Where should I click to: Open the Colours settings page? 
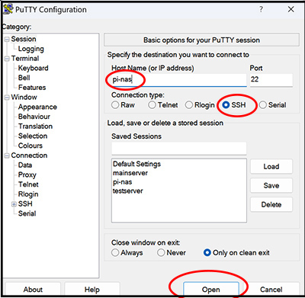(x=30, y=146)
